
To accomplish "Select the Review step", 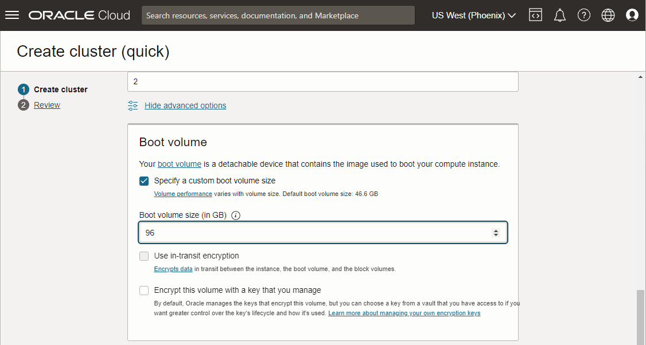I will coord(46,104).
